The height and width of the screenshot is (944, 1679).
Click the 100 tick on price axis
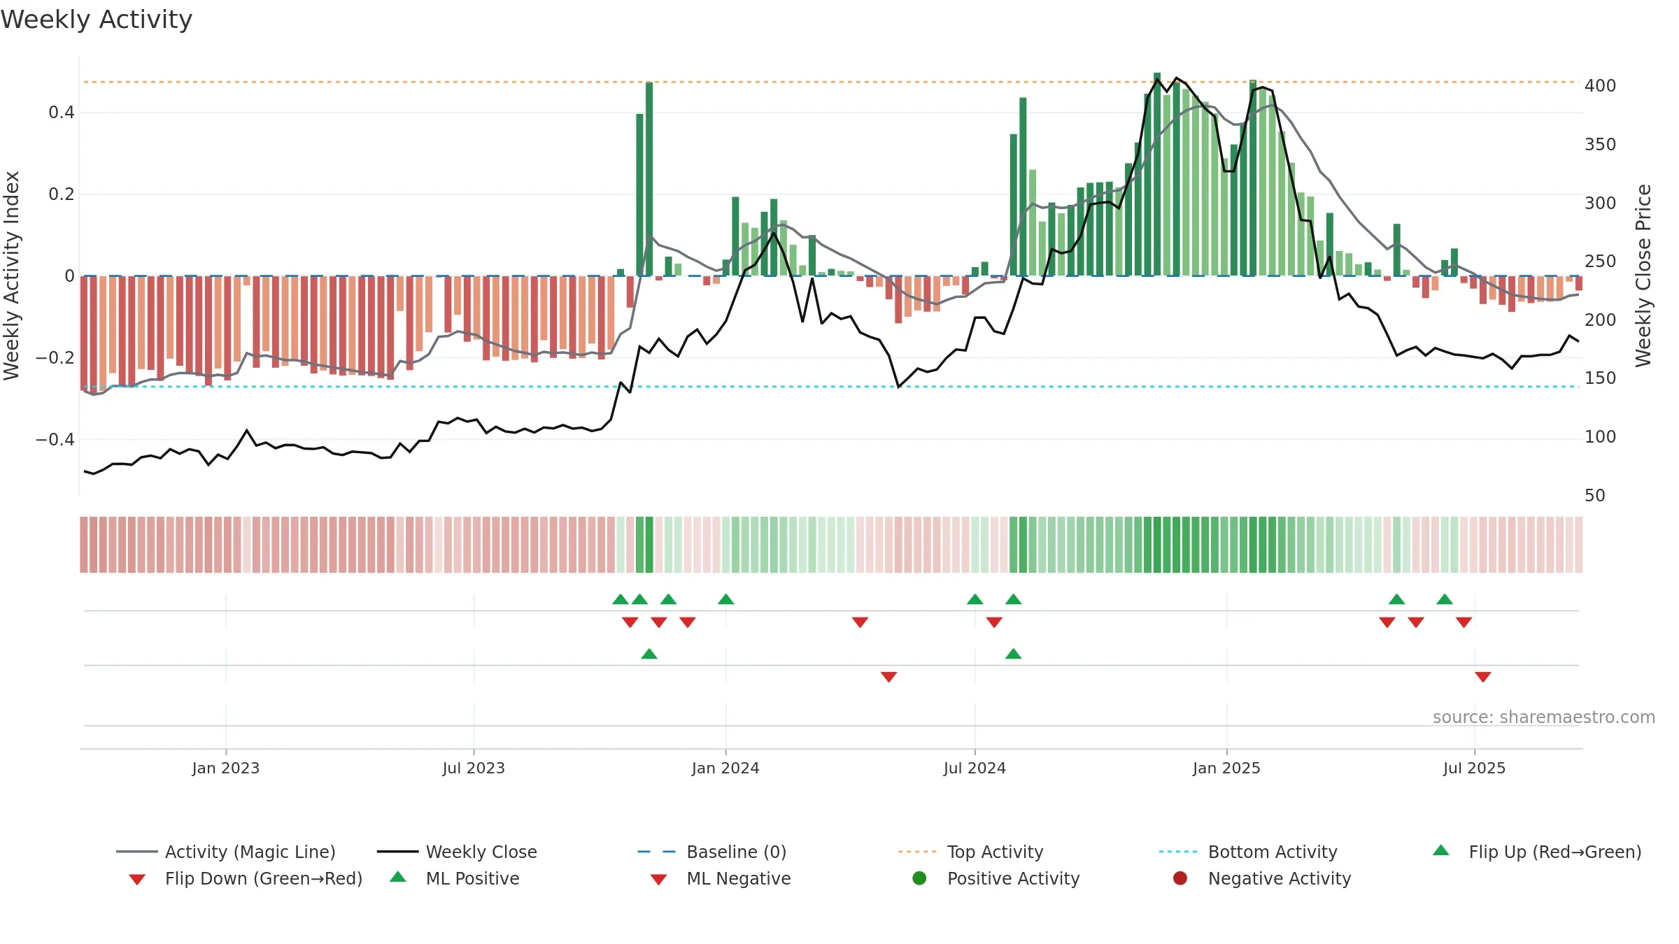click(1601, 436)
